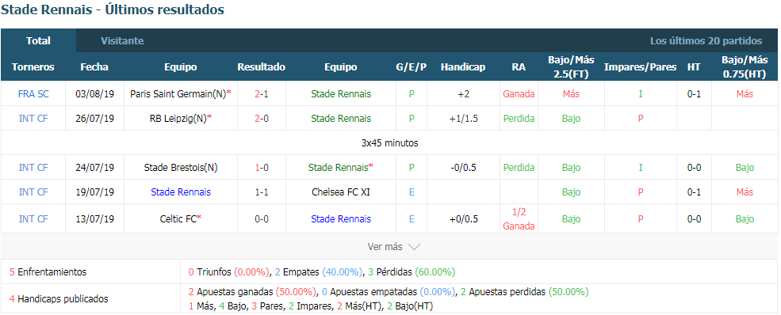Click the Impares/Pares column header

pos(640,66)
